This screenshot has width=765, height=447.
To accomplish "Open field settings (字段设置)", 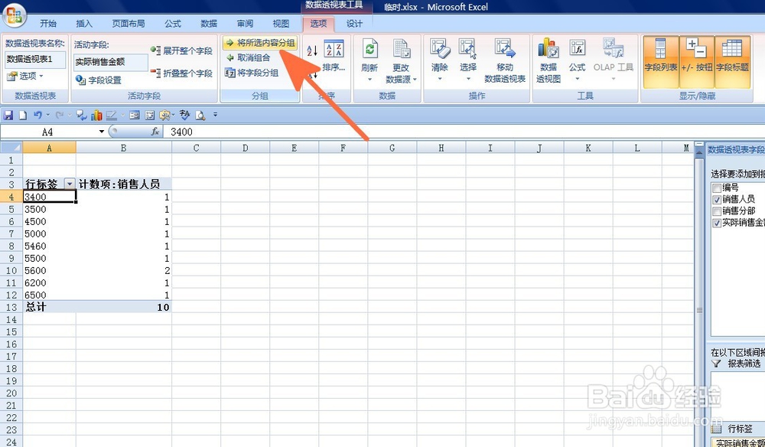I will (x=99, y=80).
